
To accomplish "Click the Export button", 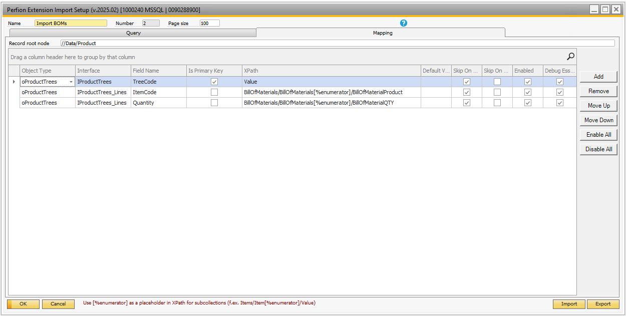I will pyautogui.click(x=603, y=304).
